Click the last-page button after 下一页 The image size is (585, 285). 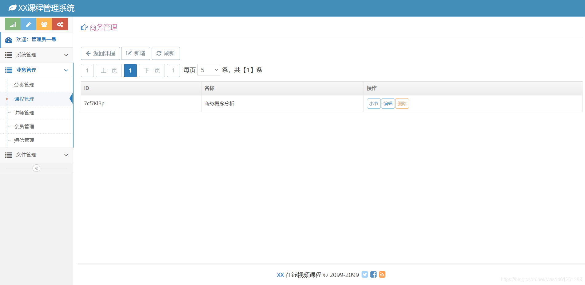[x=173, y=71]
